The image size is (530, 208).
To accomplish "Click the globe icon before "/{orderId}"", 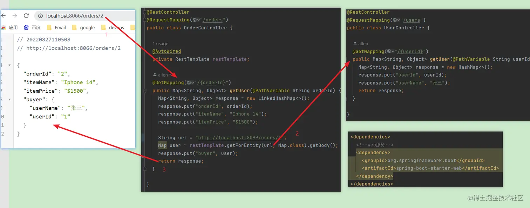I will pyautogui.click(x=189, y=83).
